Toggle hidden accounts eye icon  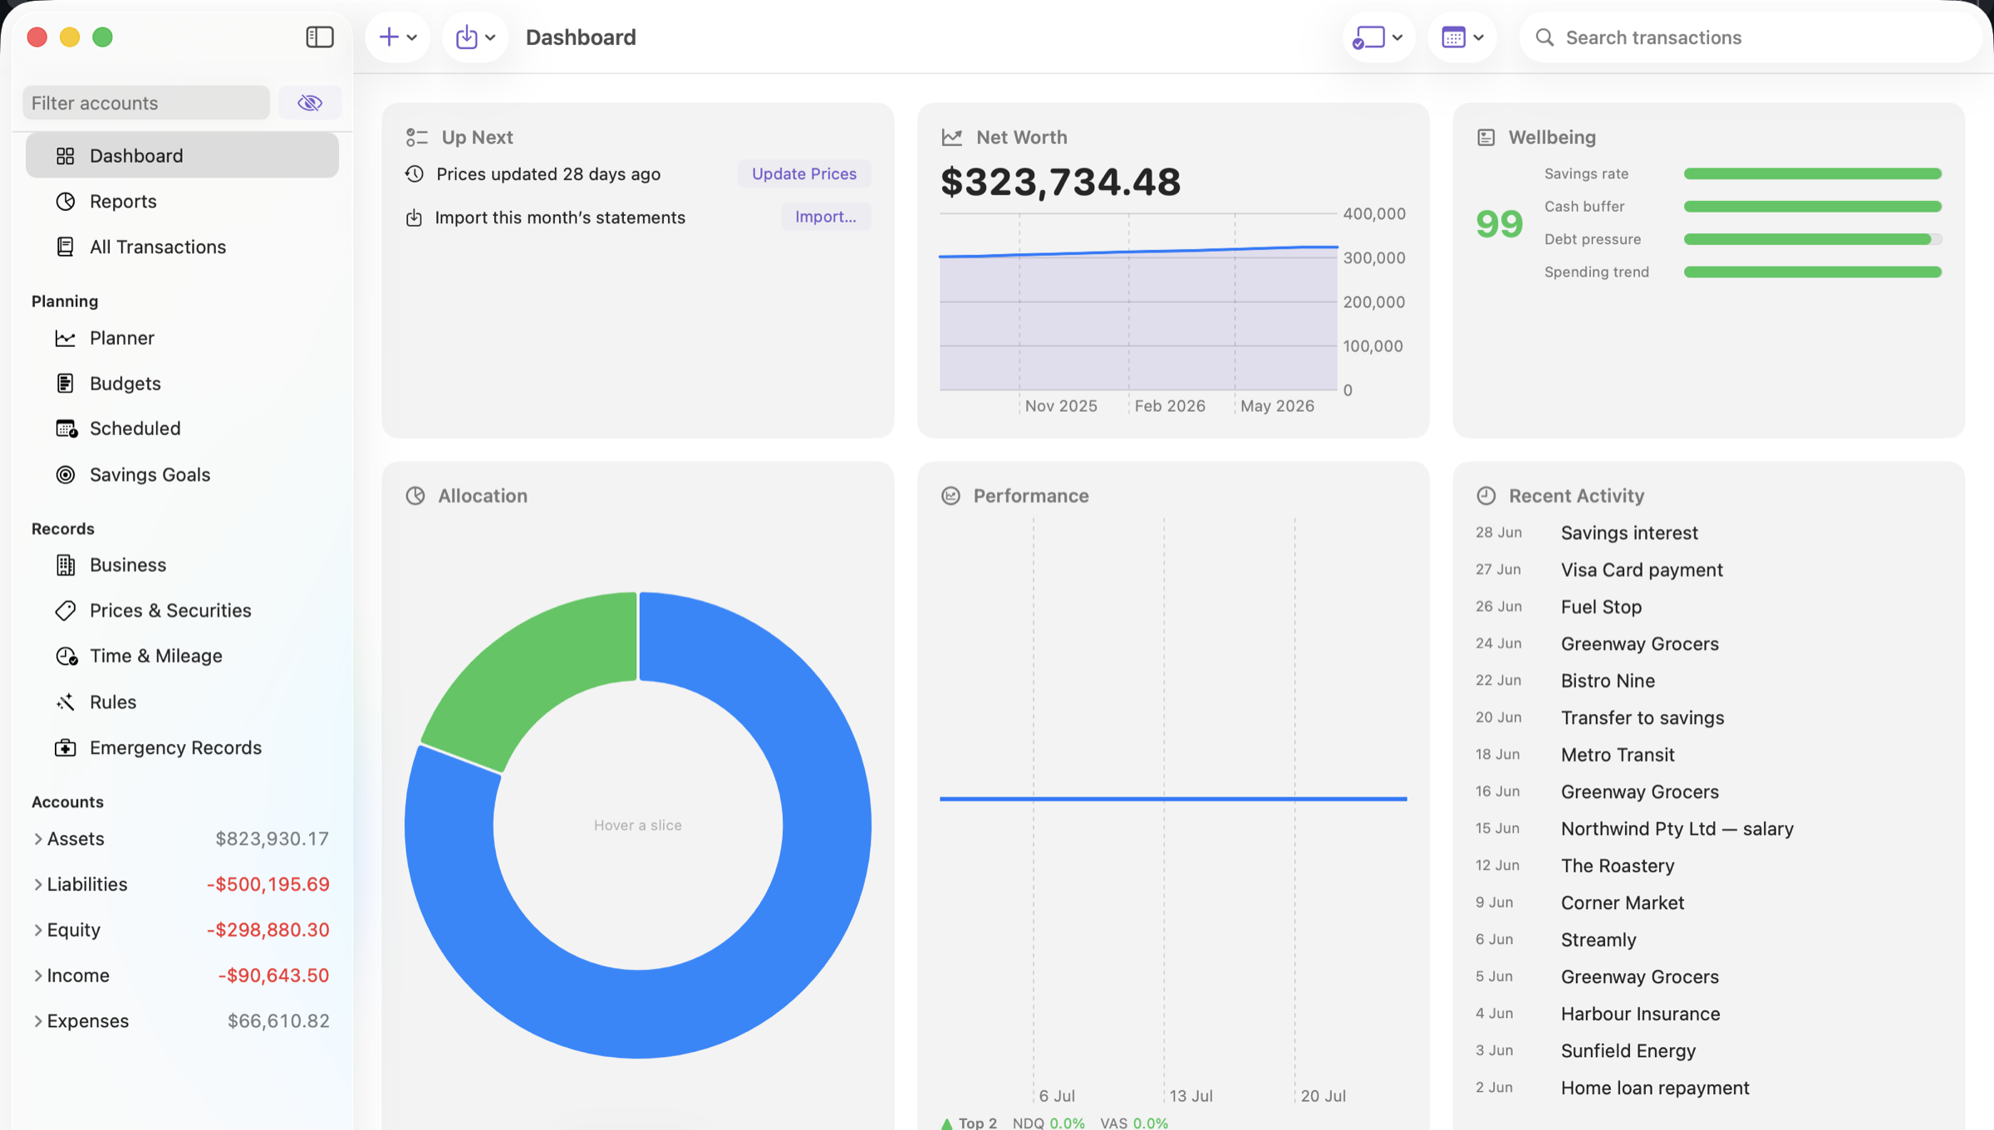310,103
